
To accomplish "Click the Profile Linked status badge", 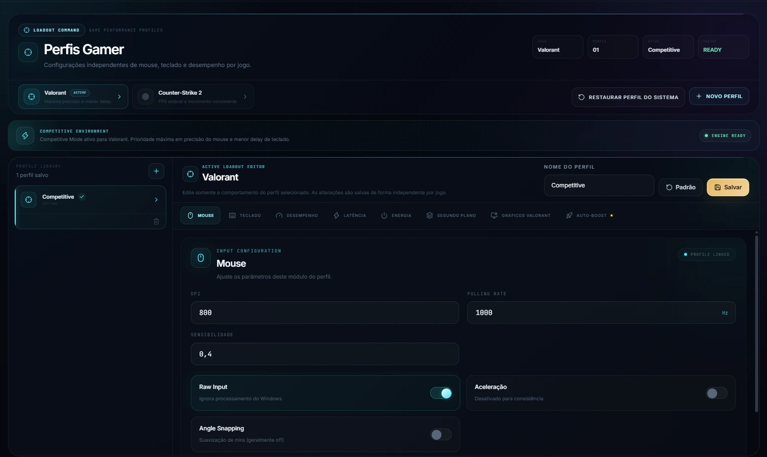I will tap(707, 254).
